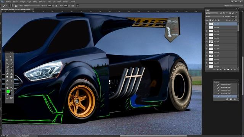
Task: Delete state with History panel trash
Action: click(235, 99)
